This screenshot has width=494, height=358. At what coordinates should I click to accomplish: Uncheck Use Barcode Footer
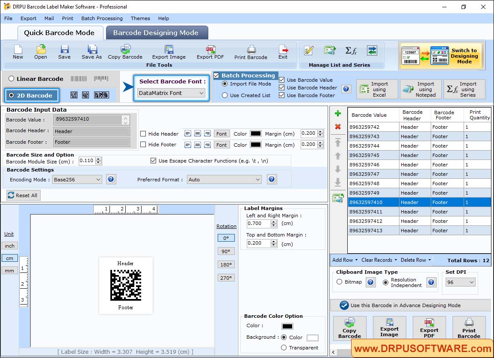pos(282,95)
